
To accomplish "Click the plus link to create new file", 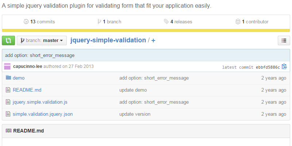I will [x=153, y=41].
